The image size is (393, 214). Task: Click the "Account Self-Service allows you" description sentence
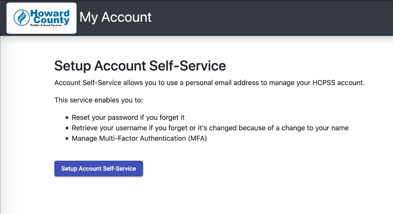pyautogui.click(x=210, y=83)
